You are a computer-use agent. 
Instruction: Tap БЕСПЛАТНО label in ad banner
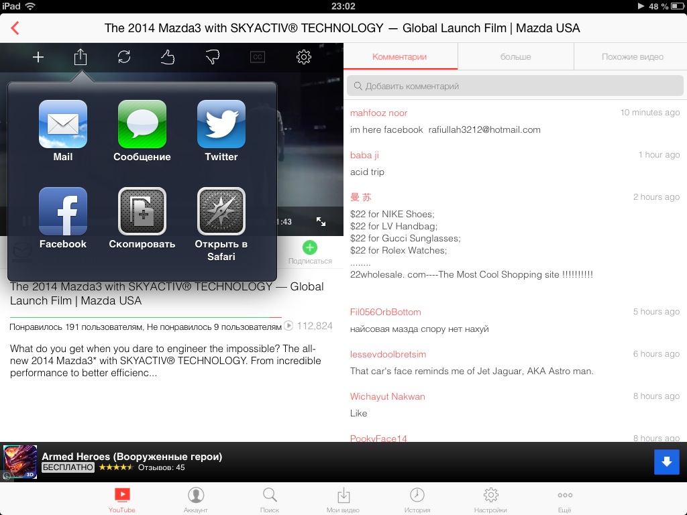[68, 467]
